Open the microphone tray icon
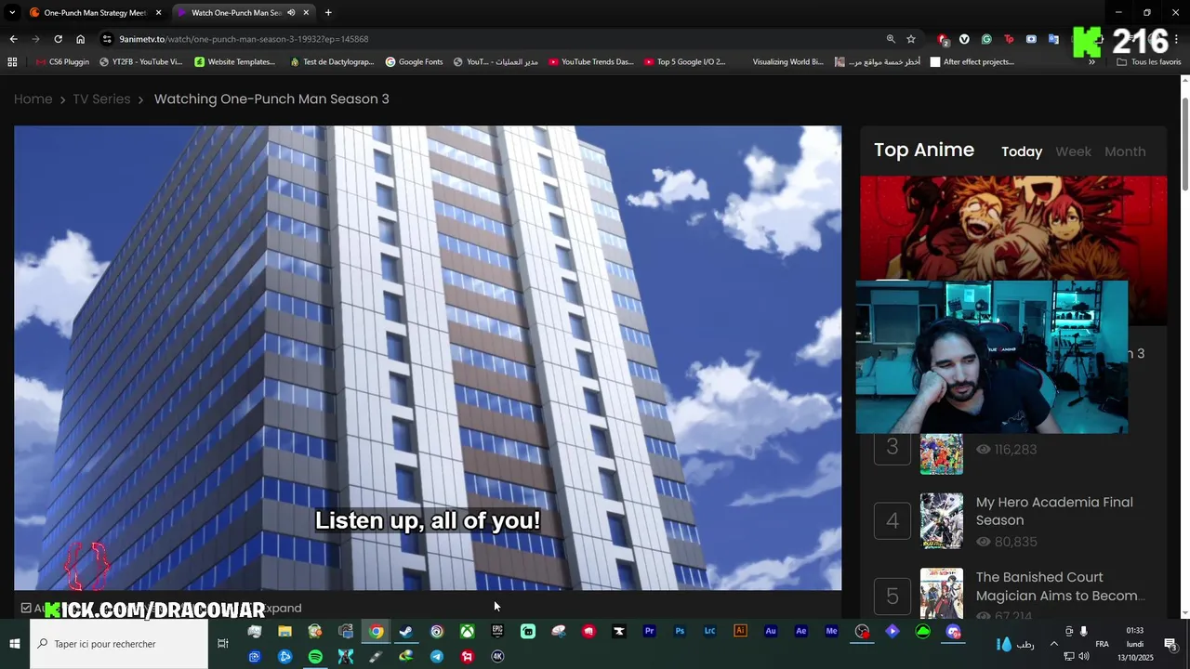This screenshot has width=1190, height=669. click(1083, 632)
